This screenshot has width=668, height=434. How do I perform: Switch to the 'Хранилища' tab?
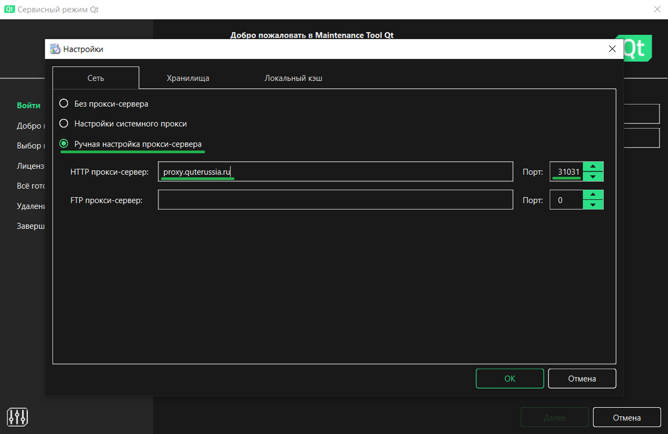pyautogui.click(x=188, y=78)
